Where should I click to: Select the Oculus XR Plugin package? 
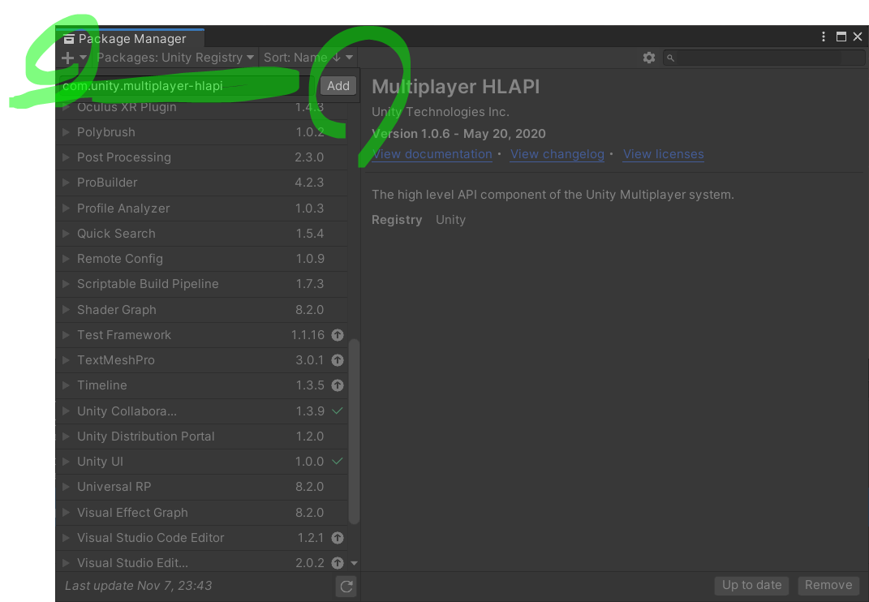click(202, 108)
